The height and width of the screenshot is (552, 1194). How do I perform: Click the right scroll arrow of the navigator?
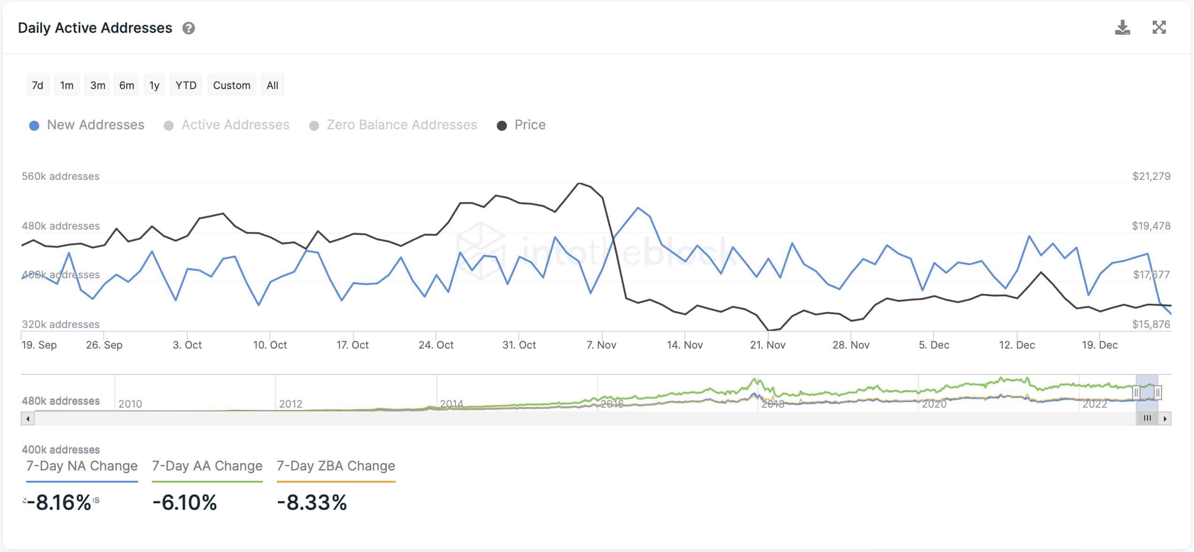(x=1165, y=418)
